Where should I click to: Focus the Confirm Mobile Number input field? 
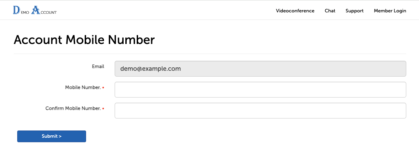[260, 111]
